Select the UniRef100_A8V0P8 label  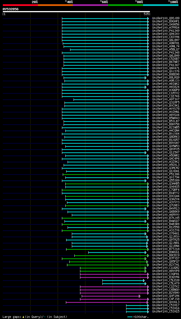(166, 271)
